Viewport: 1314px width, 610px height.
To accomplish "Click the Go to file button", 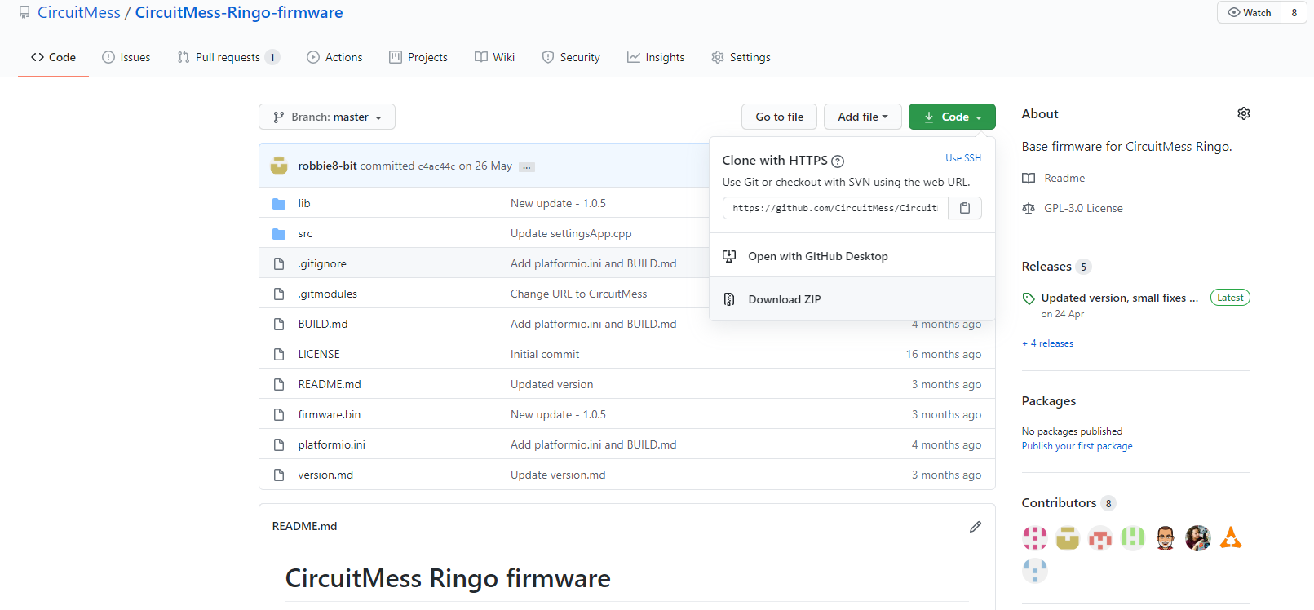I will (779, 117).
